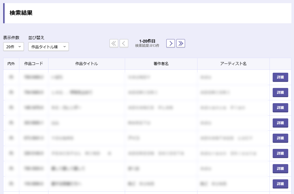Click the 表示件数 label
Viewport: 294px width, 194px height.
(11, 38)
